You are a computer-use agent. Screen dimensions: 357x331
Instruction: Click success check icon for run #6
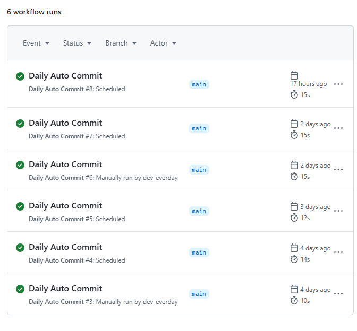20,165
